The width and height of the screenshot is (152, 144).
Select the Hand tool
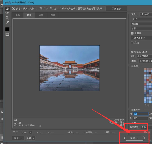(7, 9)
